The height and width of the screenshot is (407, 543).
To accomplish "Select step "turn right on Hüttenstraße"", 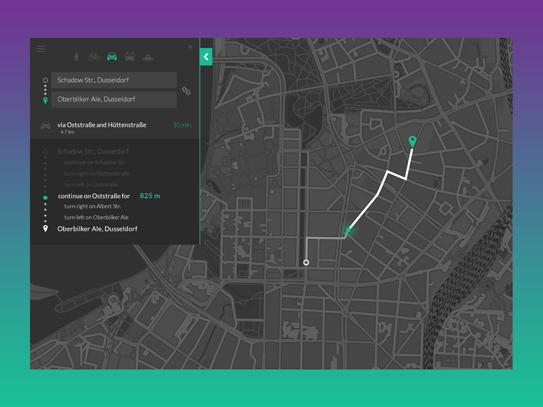I will click(x=96, y=174).
